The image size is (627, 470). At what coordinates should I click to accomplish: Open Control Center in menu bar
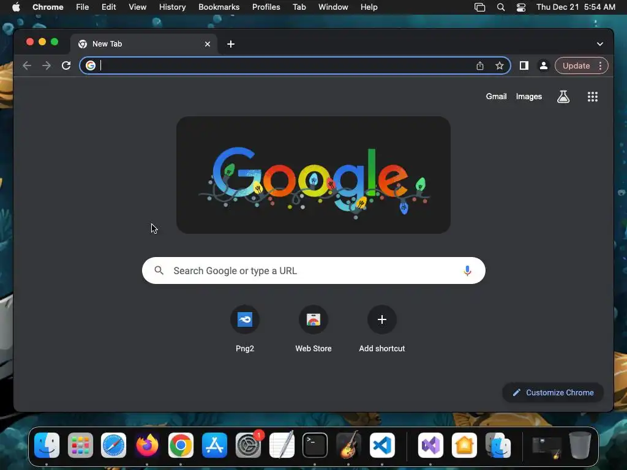coord(521,7)
